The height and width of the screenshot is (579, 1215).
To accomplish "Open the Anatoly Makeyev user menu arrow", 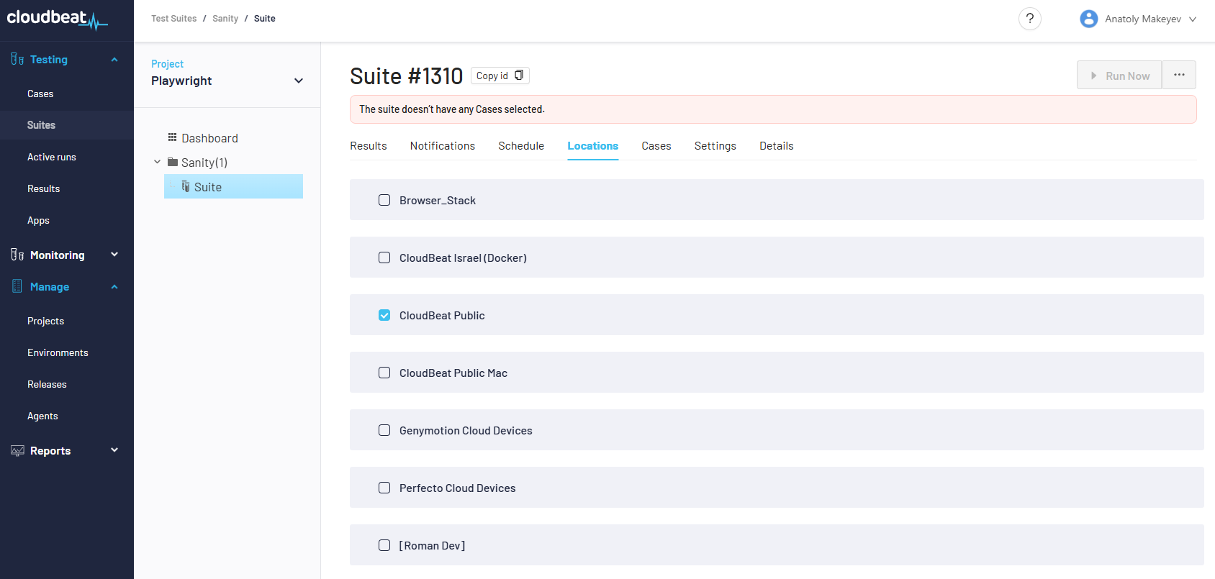I will pos(1193,19).
